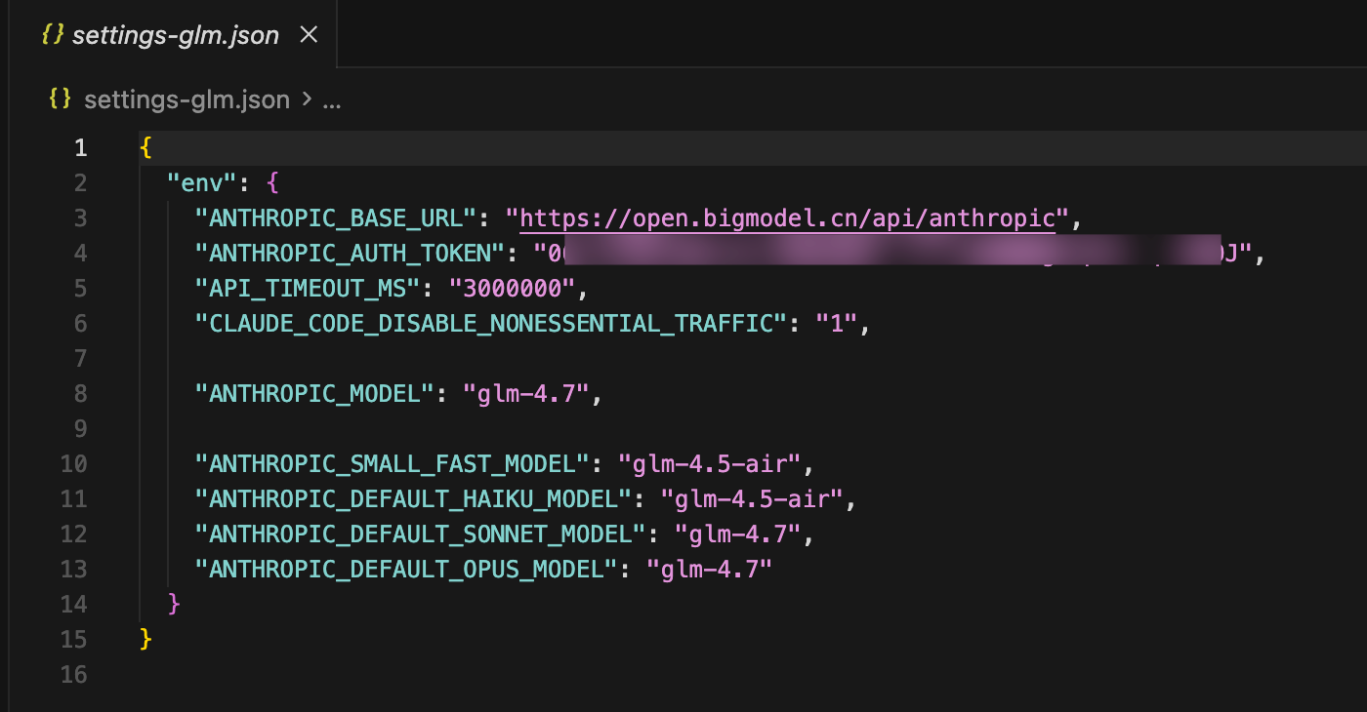Screen dimensions: 1367x712
Task: Click the closing brace on line 15
Action: click(x=146, y=640)
